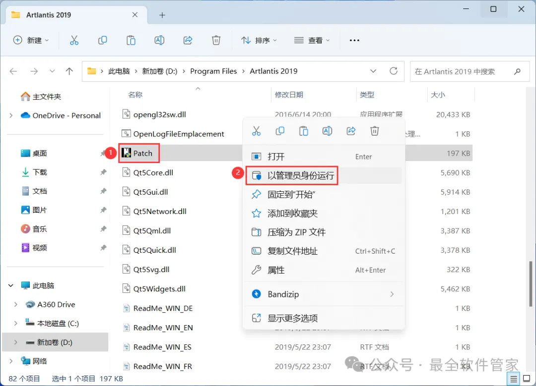Navigate up one folder level arrow
Viewport: 536px width, 386px height.
69,71
